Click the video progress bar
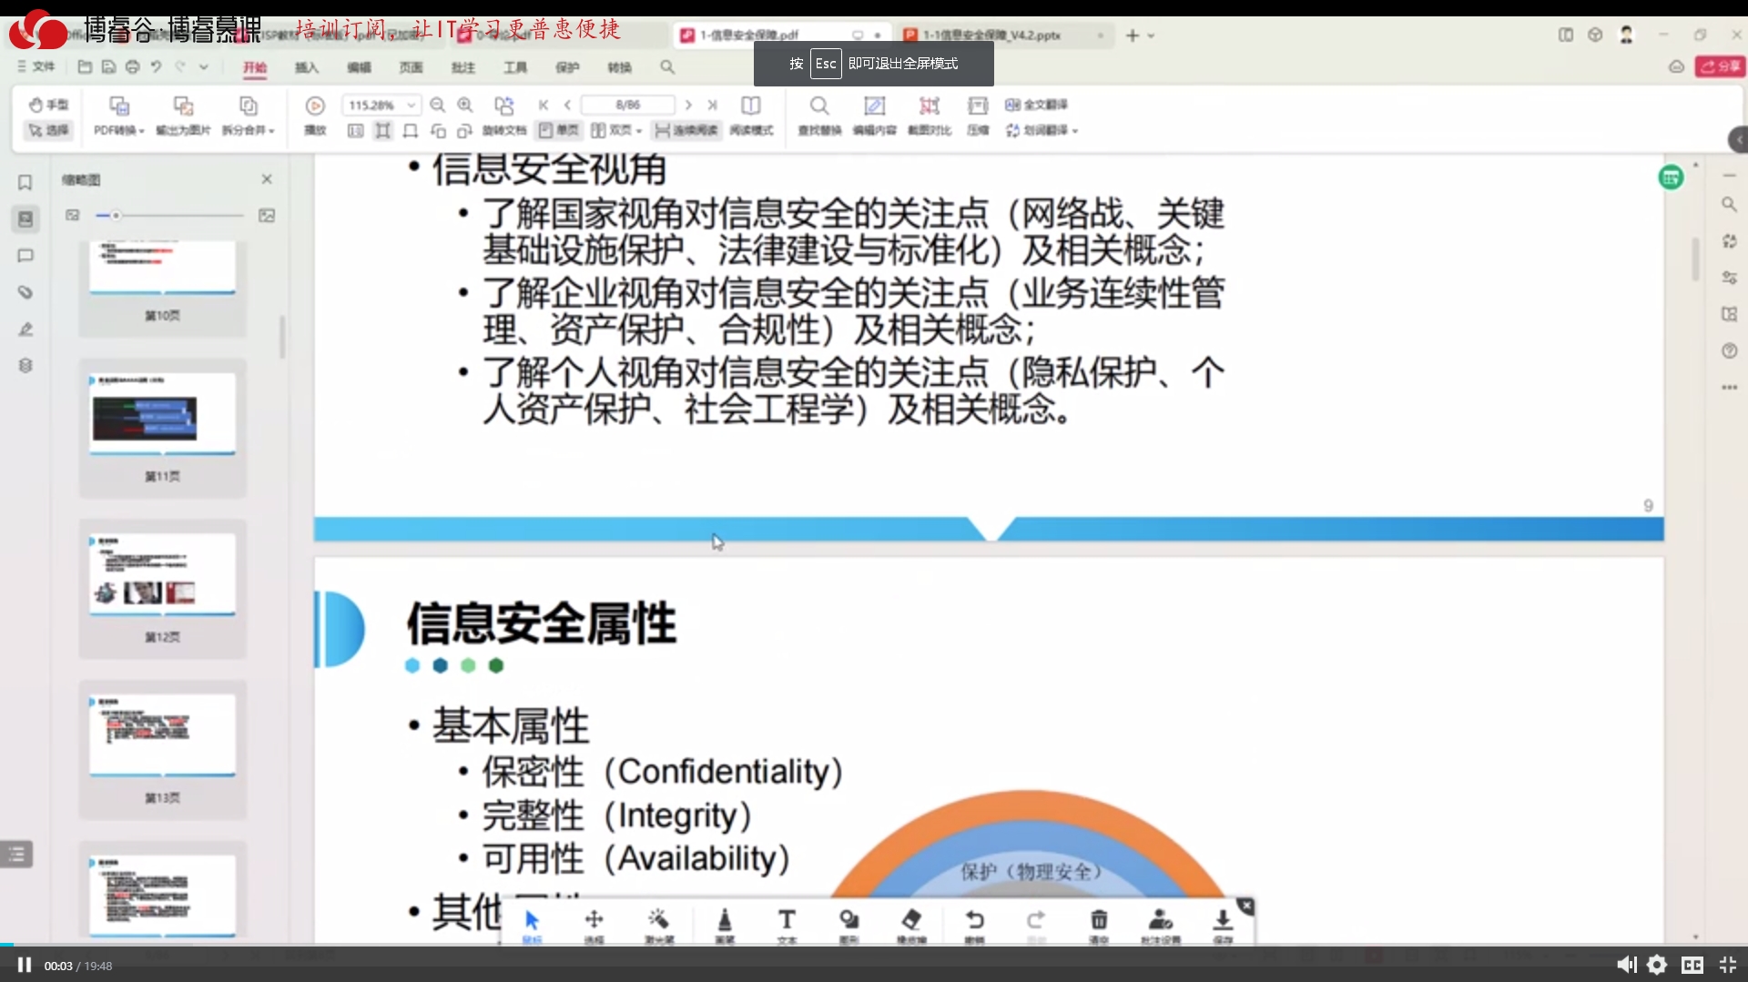The height and width of the screenshot is (982, 1748). (x=874, y=946)
